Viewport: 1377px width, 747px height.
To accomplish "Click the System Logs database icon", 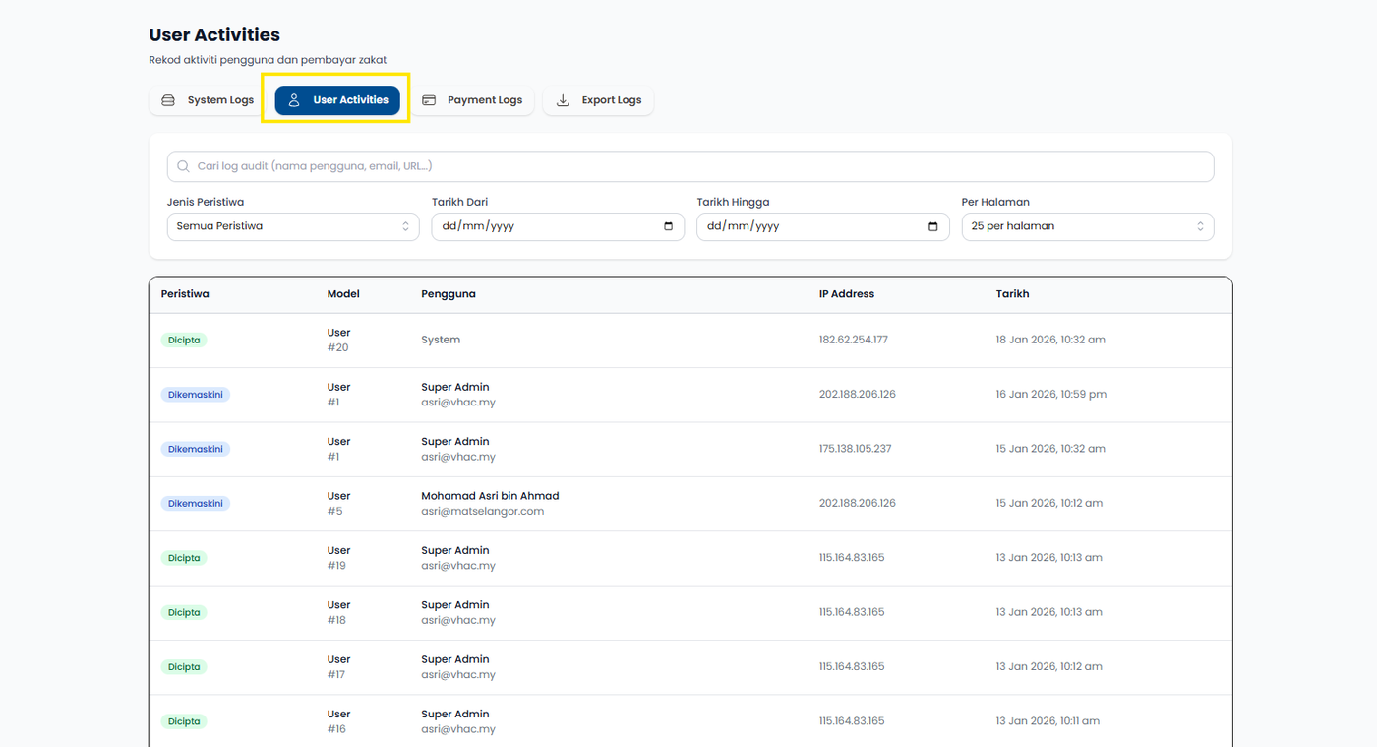I will [x=168, y=100].
